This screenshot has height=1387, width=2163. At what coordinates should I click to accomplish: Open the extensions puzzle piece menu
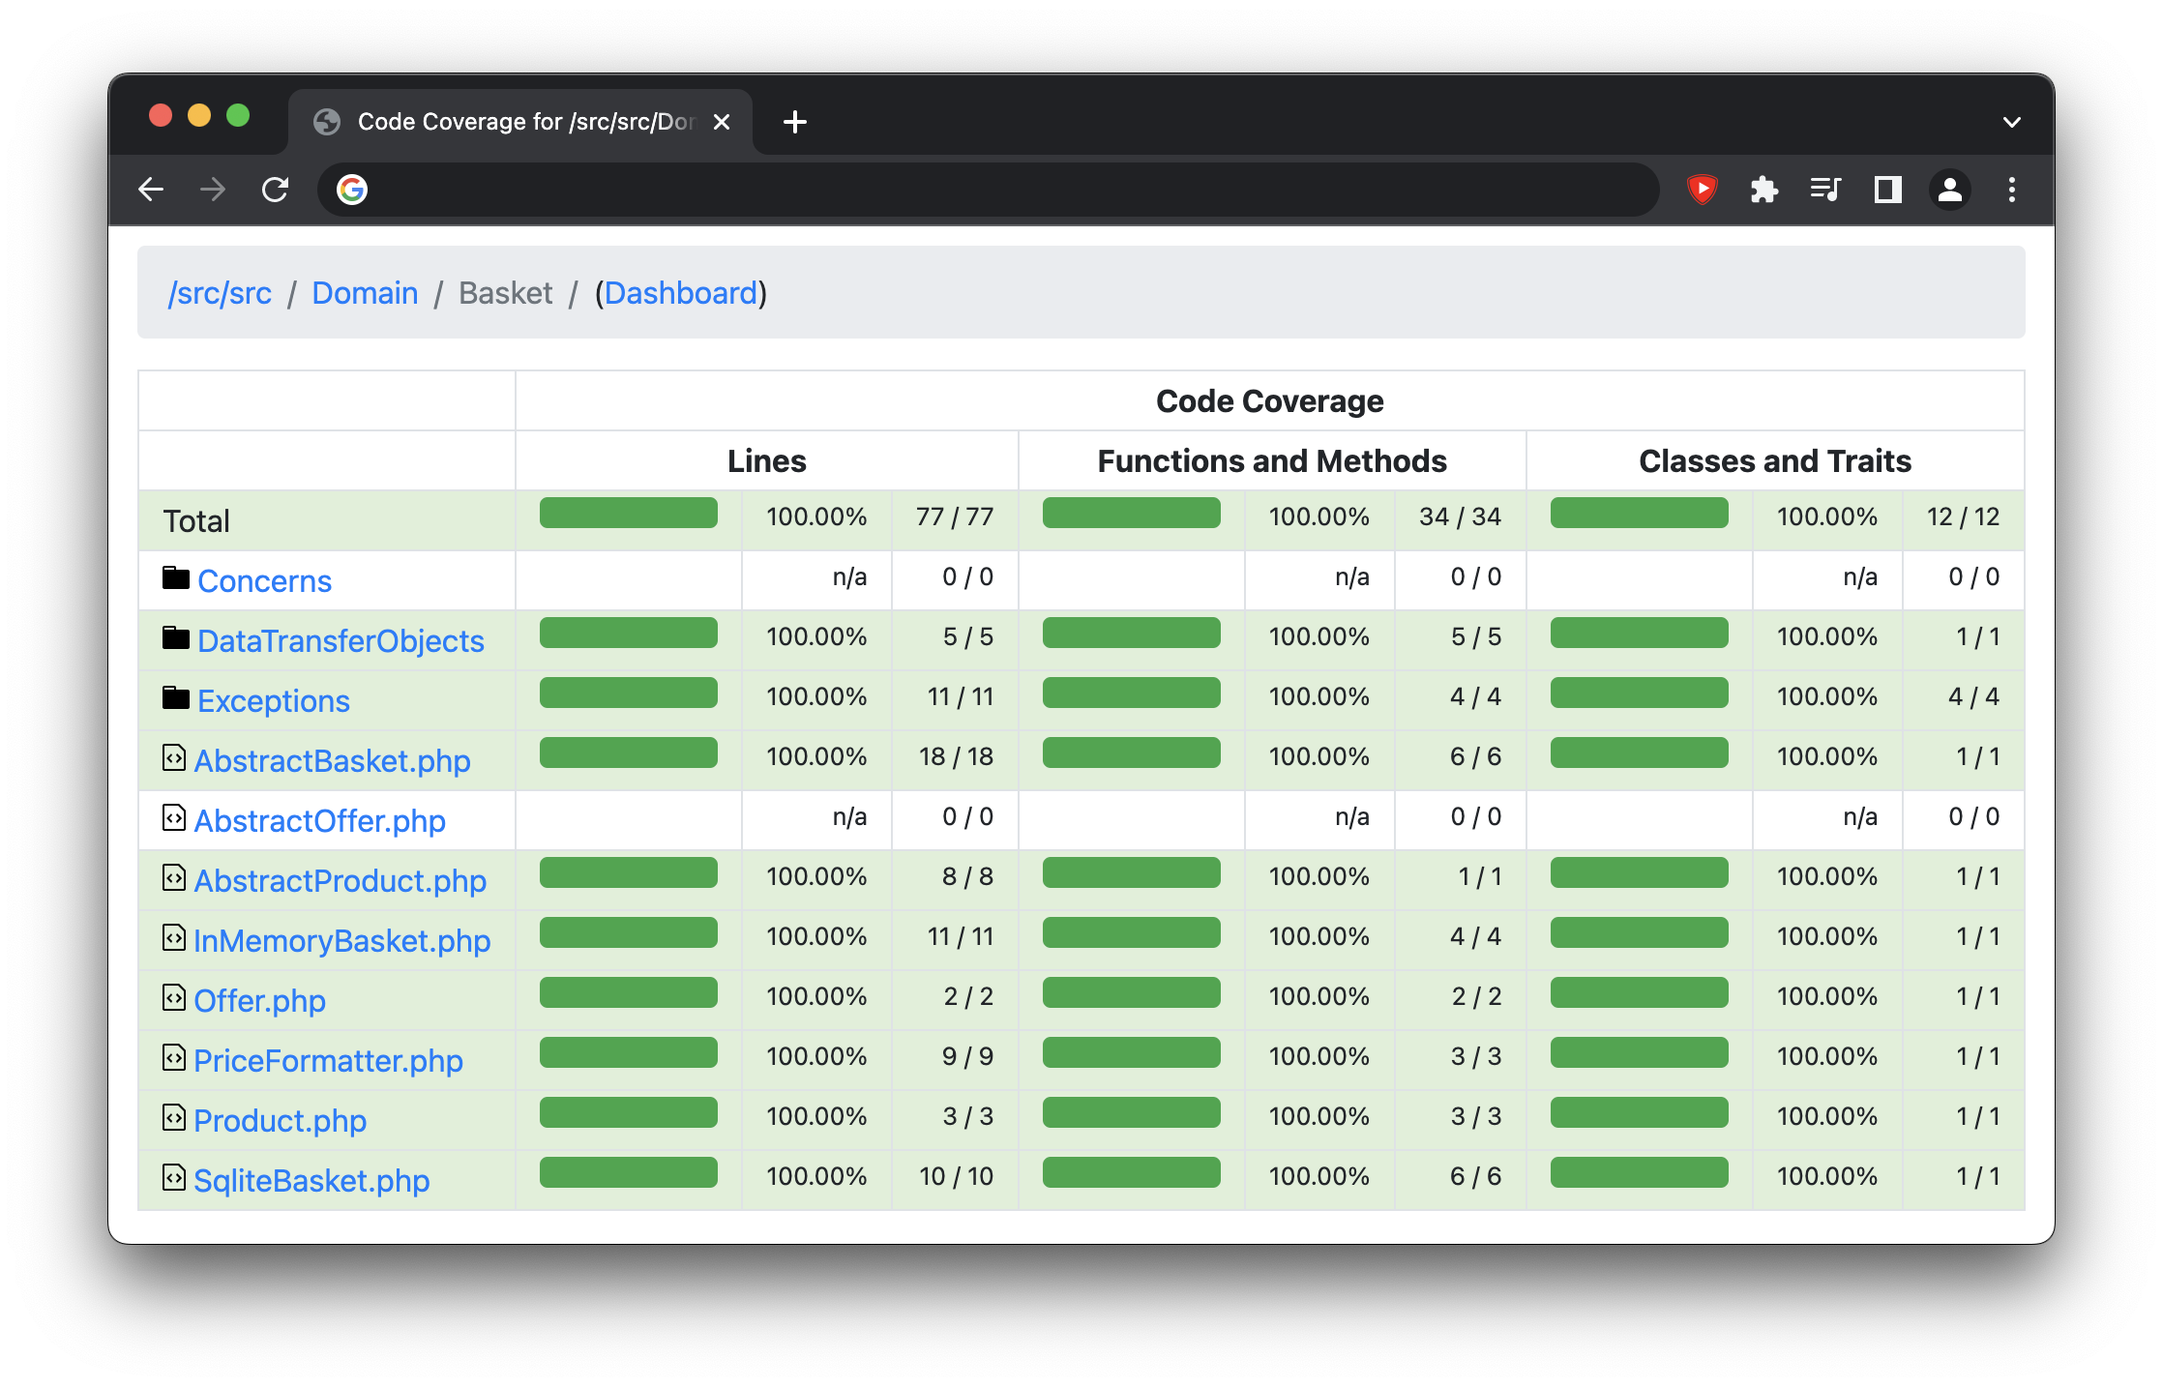[x=1763, y=190]
